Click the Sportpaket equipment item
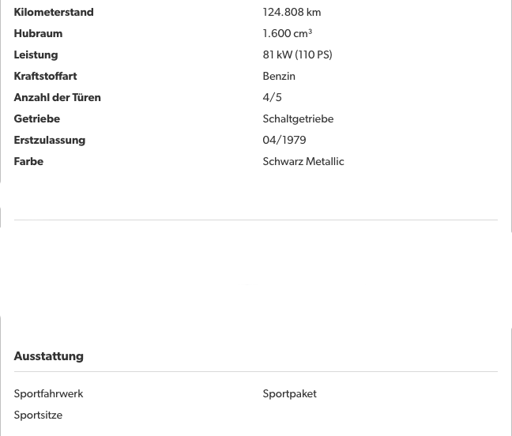Viewport: 512px width, 436px height. point(289,393)
